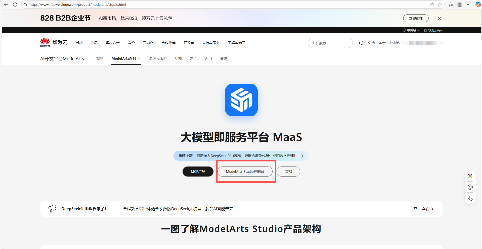Open the 活动 menu
Image resolution: width=482 pixels, height=249 pixels.
[79, 43]
